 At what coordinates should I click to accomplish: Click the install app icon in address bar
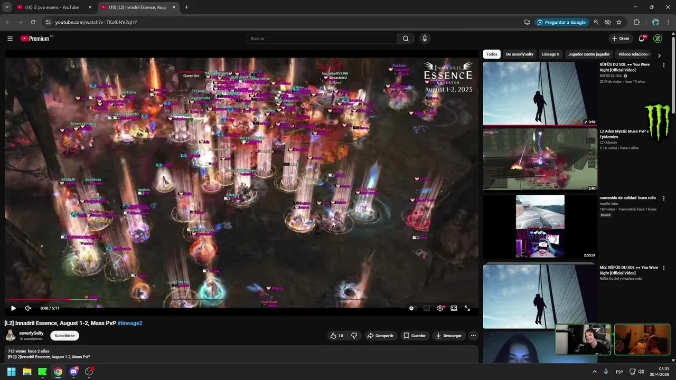[527, 22]
